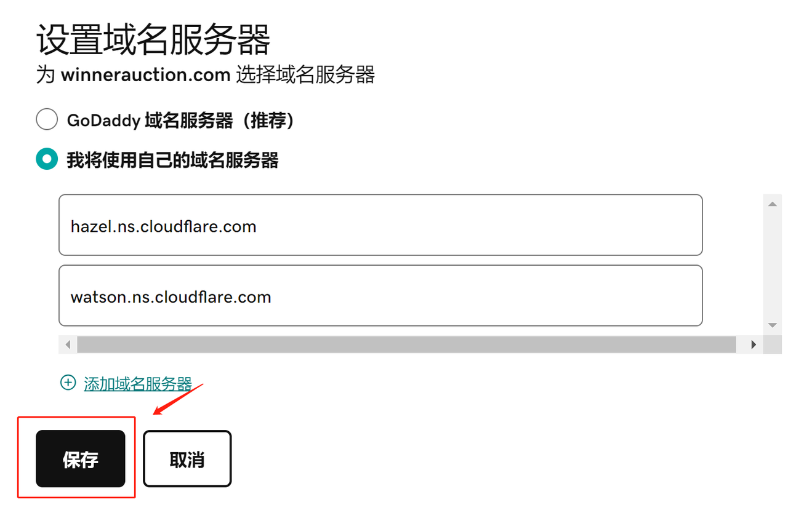The height and width of the screenshot is (505, 788).
Task: Select 我将使用自己的域名服务器 option
Action: tap(46, 159)
